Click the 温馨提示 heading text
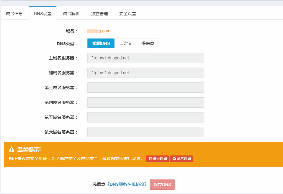The image size is (283, 194). coord(29,149)
